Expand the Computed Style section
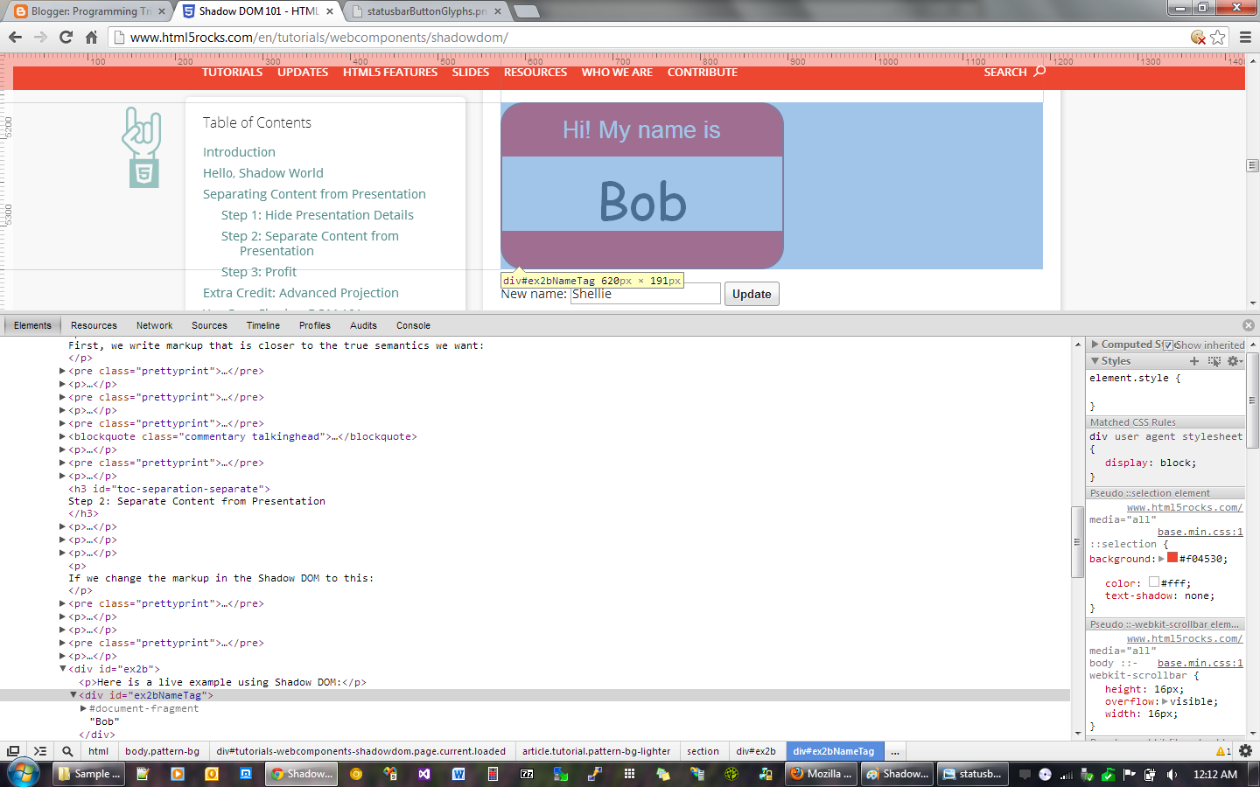This screenshot has height=787, width=1260. coord(1095,344)
